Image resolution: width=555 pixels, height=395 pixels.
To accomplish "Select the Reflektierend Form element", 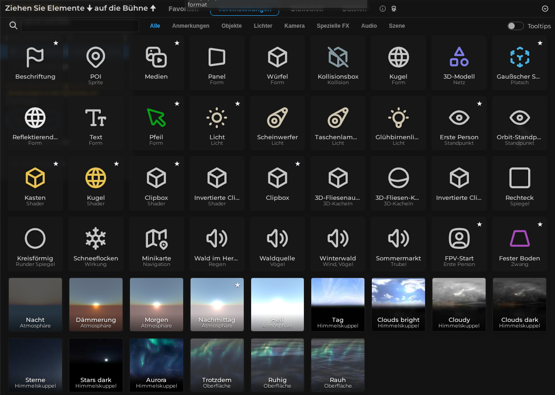I will tap(35, 123).
